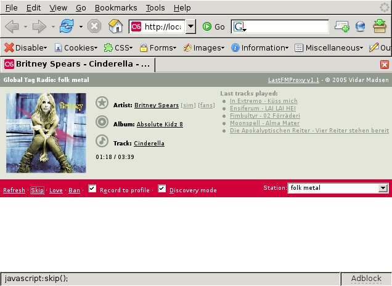Click the Britney album cover image
The width and height of the screenshot is (392, 286).
tap(46, 133)
